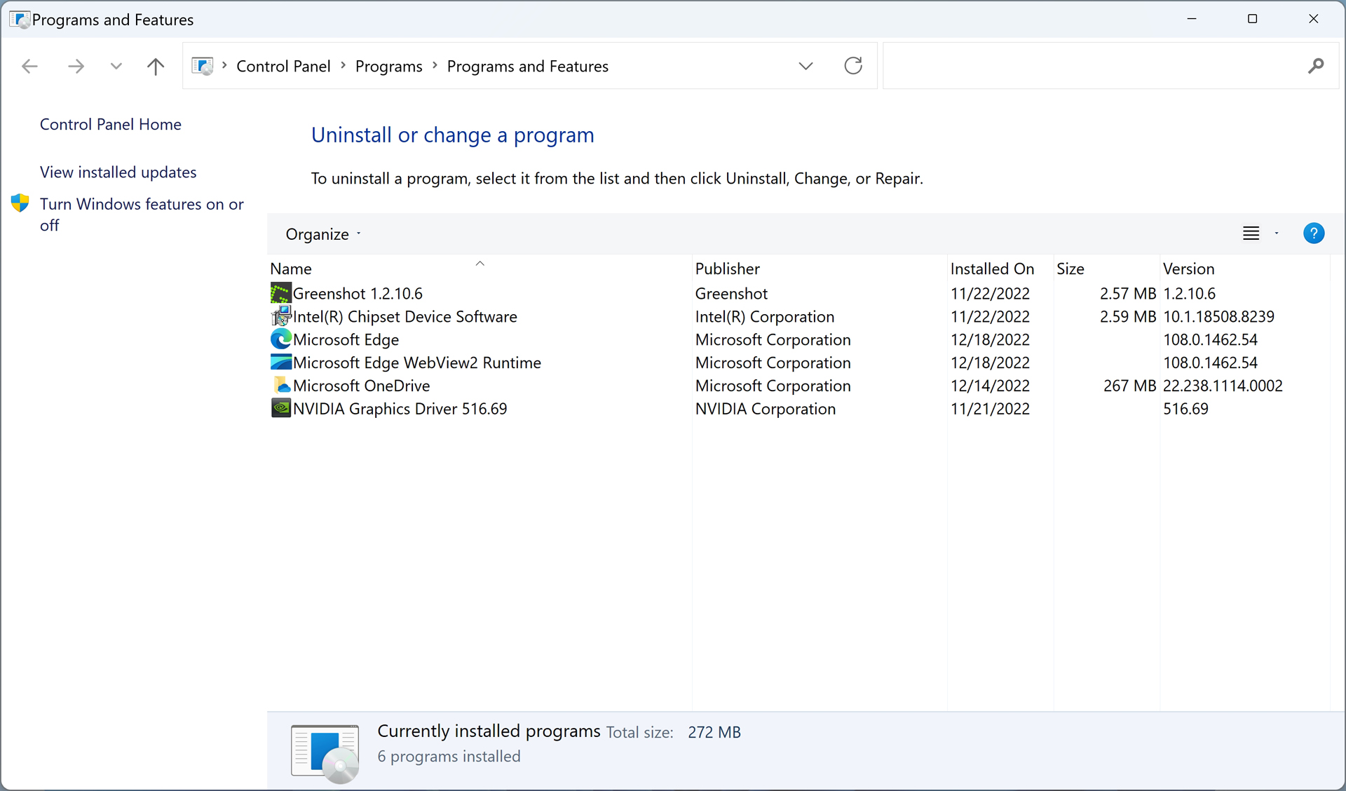
Task: Click the Microsoft Edge icon in list
Action: pyautogui.click(x=280, y=339)
